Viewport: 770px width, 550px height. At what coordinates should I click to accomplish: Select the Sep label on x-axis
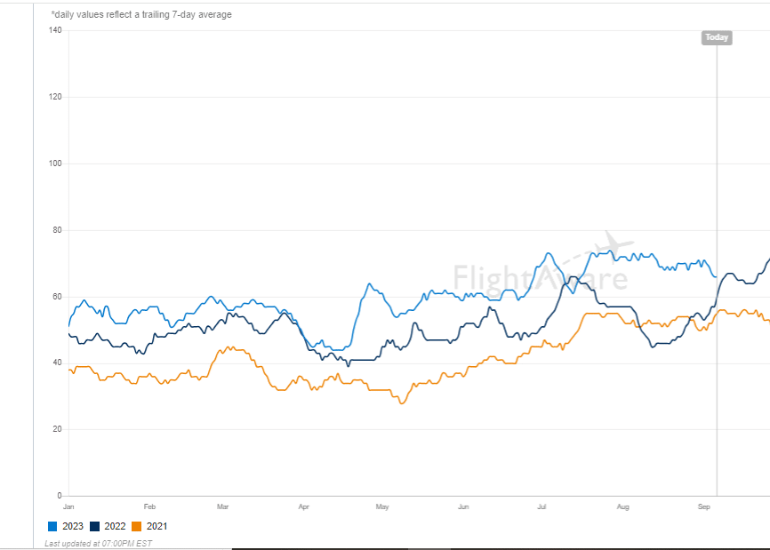click(x=703, y=506)
